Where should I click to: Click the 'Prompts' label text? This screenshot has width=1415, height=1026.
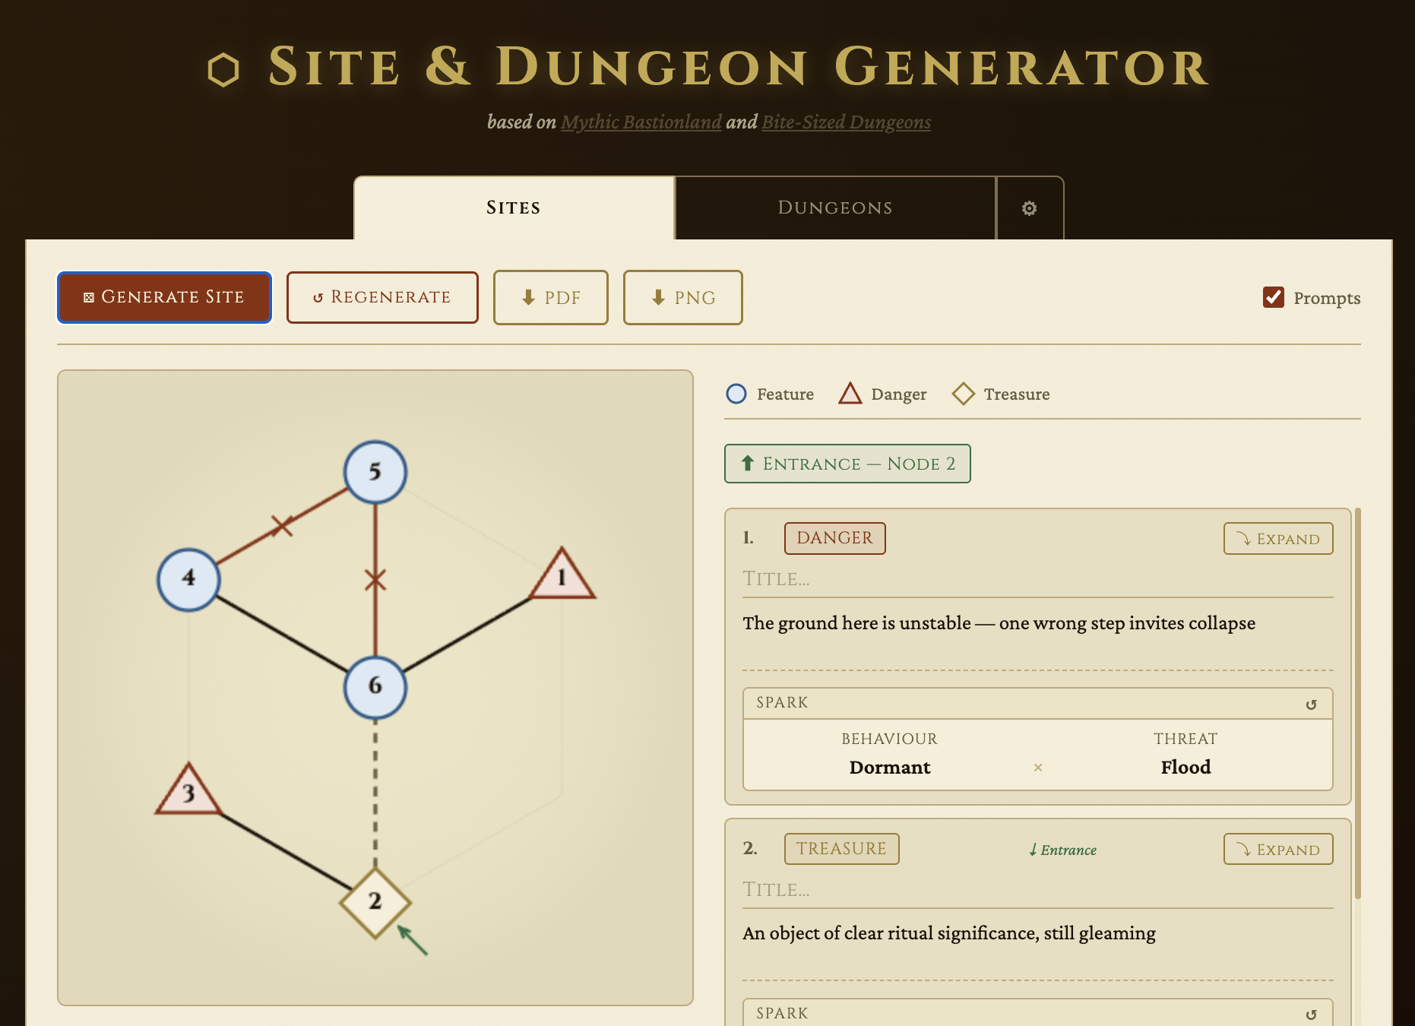pos(1327,298)
